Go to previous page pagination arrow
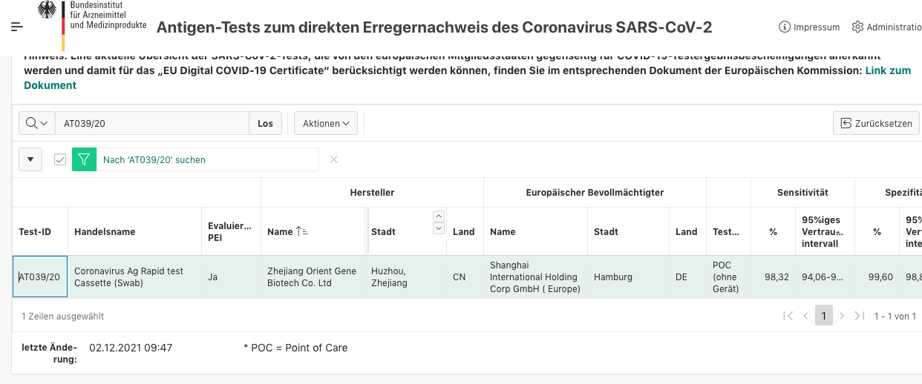Viewport: 922px width, 384px height. pos(806,316)
